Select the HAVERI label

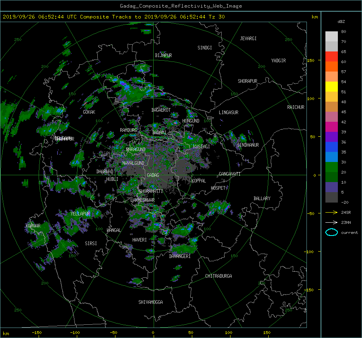point(140,240)
